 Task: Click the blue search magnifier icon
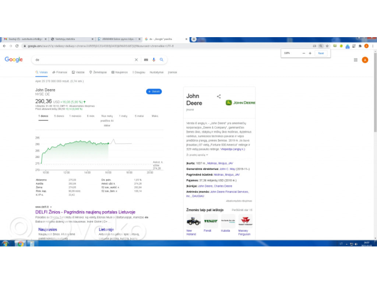pyautogui.click(x=161, y=60)
